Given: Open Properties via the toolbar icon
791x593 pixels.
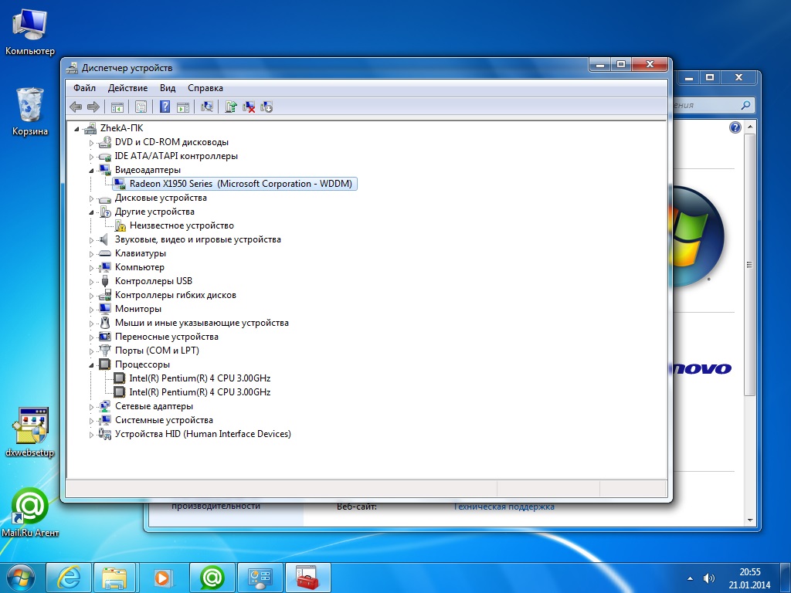Looking at the screenshot, I should pos(141,107).
